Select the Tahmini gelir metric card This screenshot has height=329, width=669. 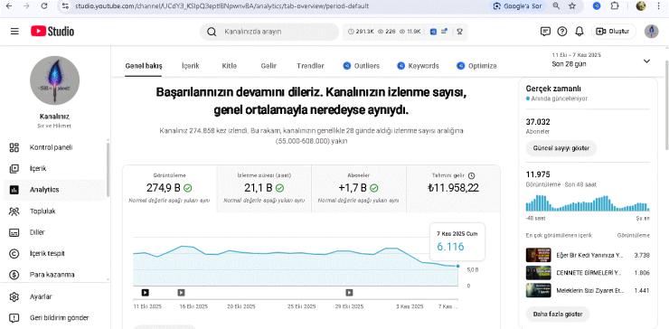click(x=453, y=189)
